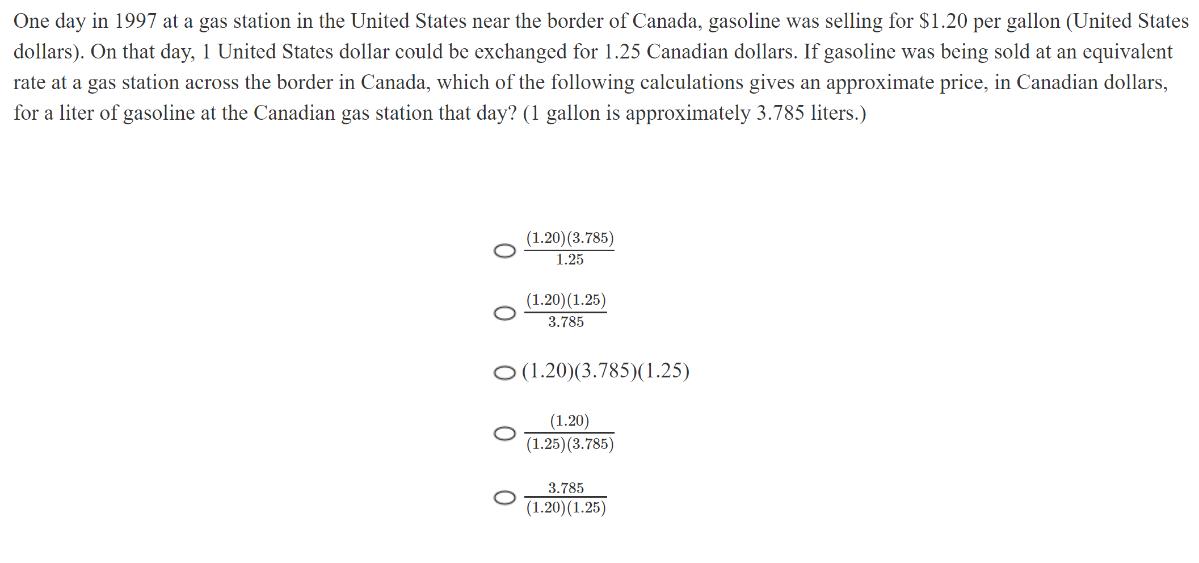Click the numerator (1.20)(3.785) in first answer
The width and height of the screenshot is (1199, 563).
[x=570, y=238]
